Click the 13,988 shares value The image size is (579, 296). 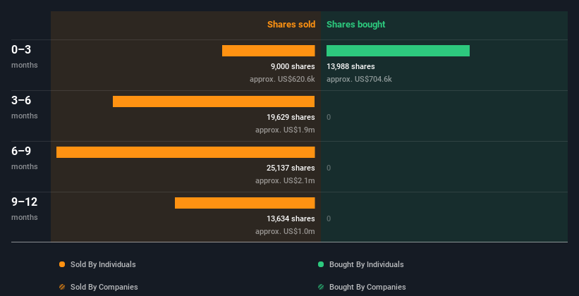coord(351,66)
